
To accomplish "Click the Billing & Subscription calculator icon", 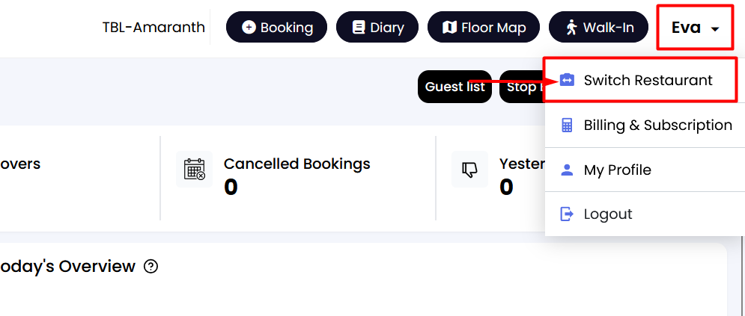I will (567, 125).
